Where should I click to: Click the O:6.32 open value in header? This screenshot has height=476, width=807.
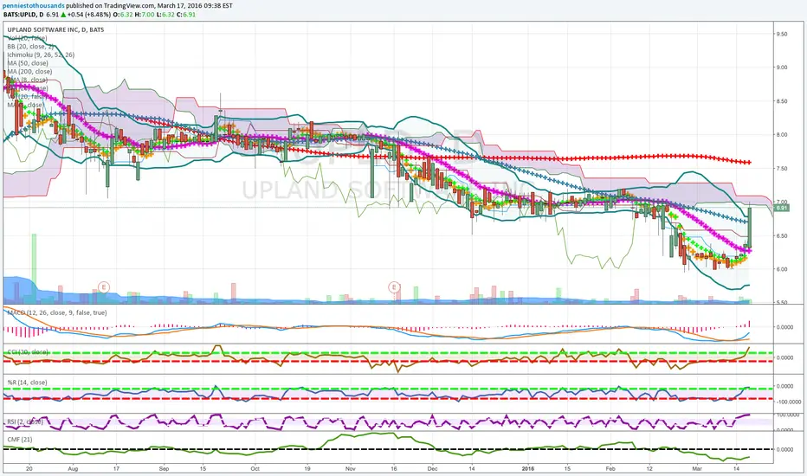(124, 15)
